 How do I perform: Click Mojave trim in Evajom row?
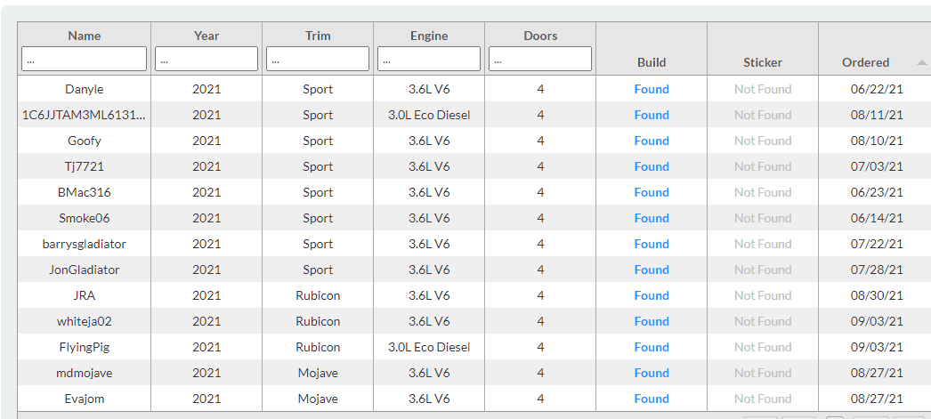(318, 399)
